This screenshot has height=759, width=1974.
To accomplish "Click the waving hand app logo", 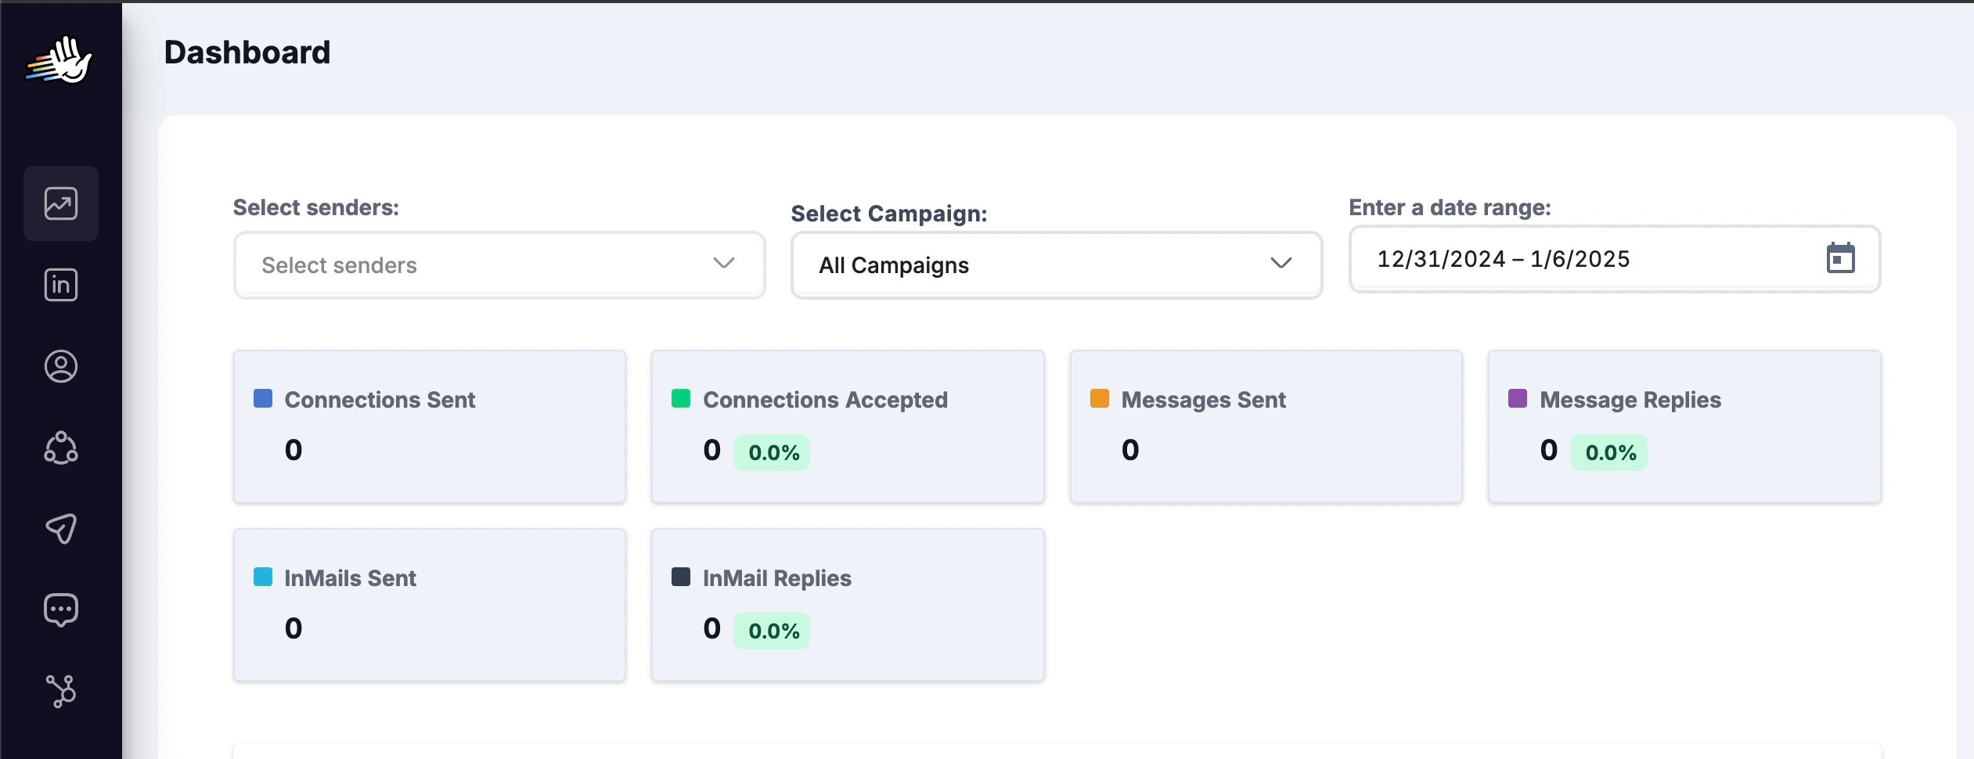I will pyautogui.click(x=60, y=59).
